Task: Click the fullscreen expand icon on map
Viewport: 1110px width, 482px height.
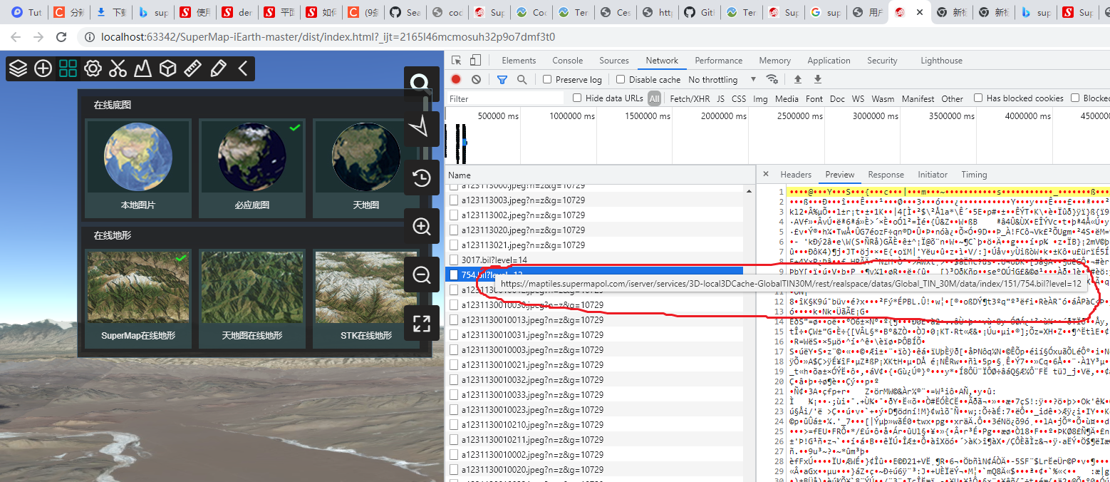Action: click(x=422, y=323)
